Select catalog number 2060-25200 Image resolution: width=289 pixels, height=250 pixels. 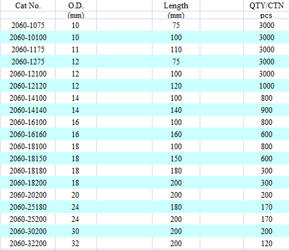pyautogui.click(x=28, y=219)
